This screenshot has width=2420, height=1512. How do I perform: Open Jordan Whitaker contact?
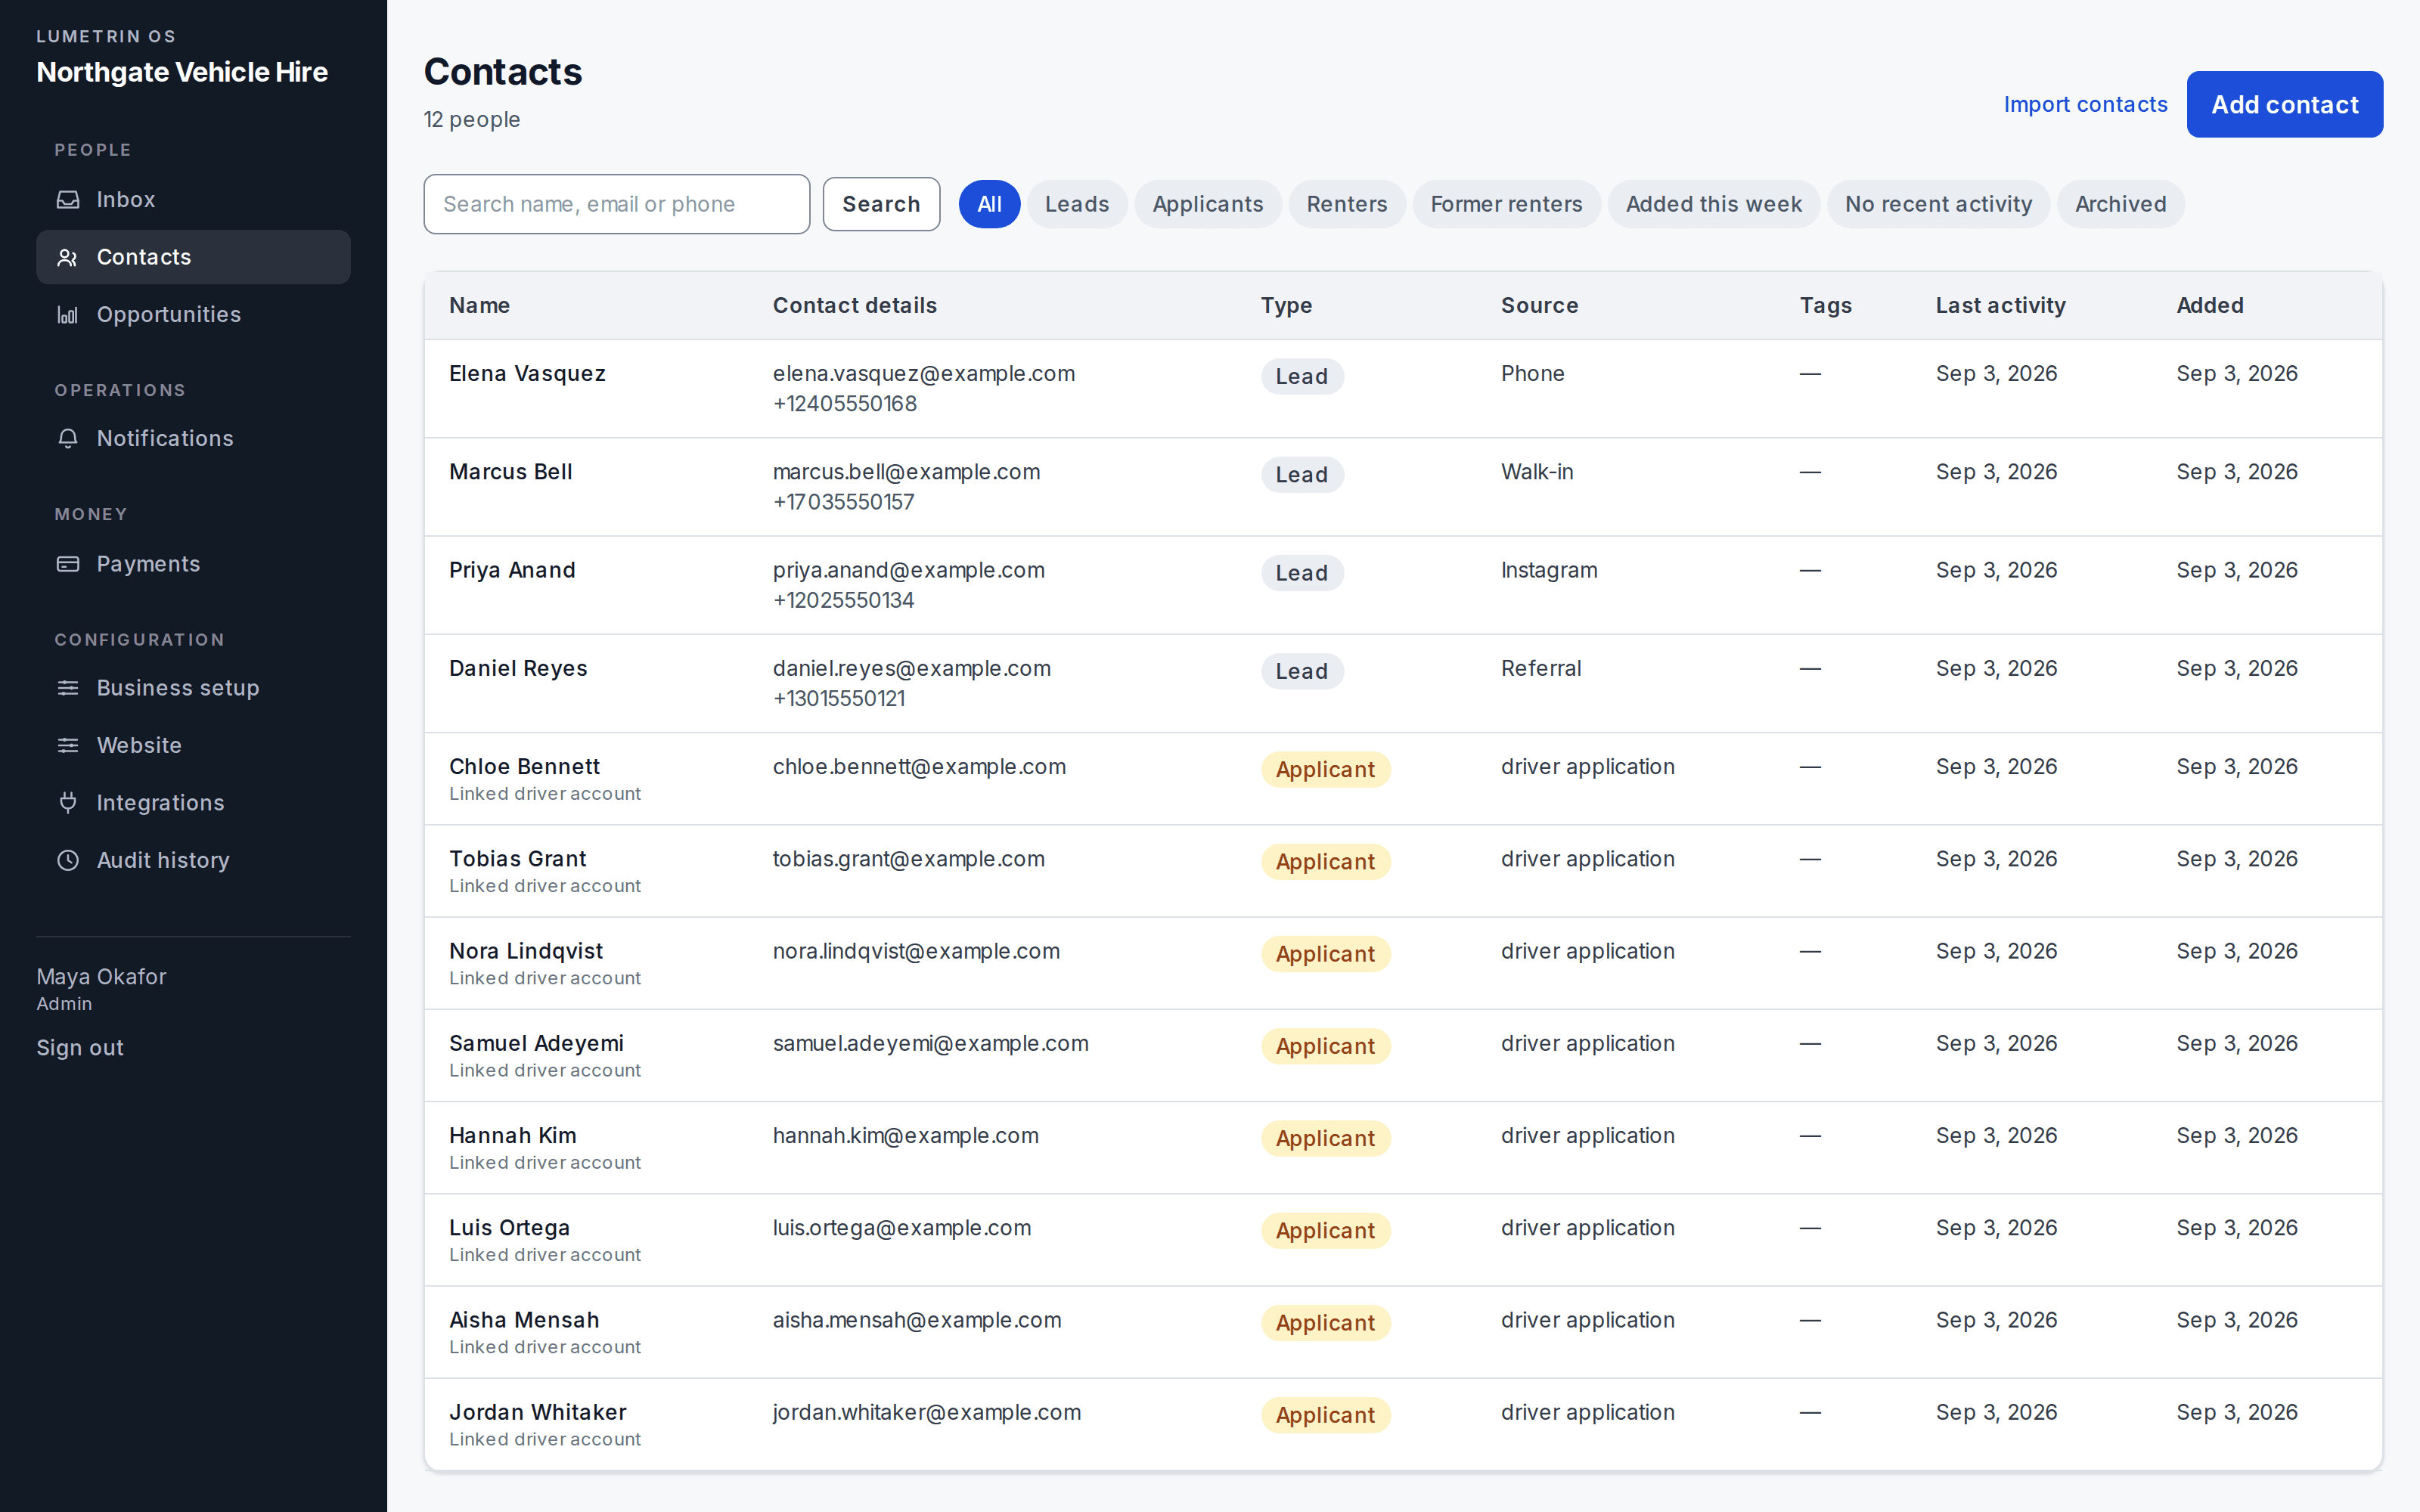point(538,1412)
